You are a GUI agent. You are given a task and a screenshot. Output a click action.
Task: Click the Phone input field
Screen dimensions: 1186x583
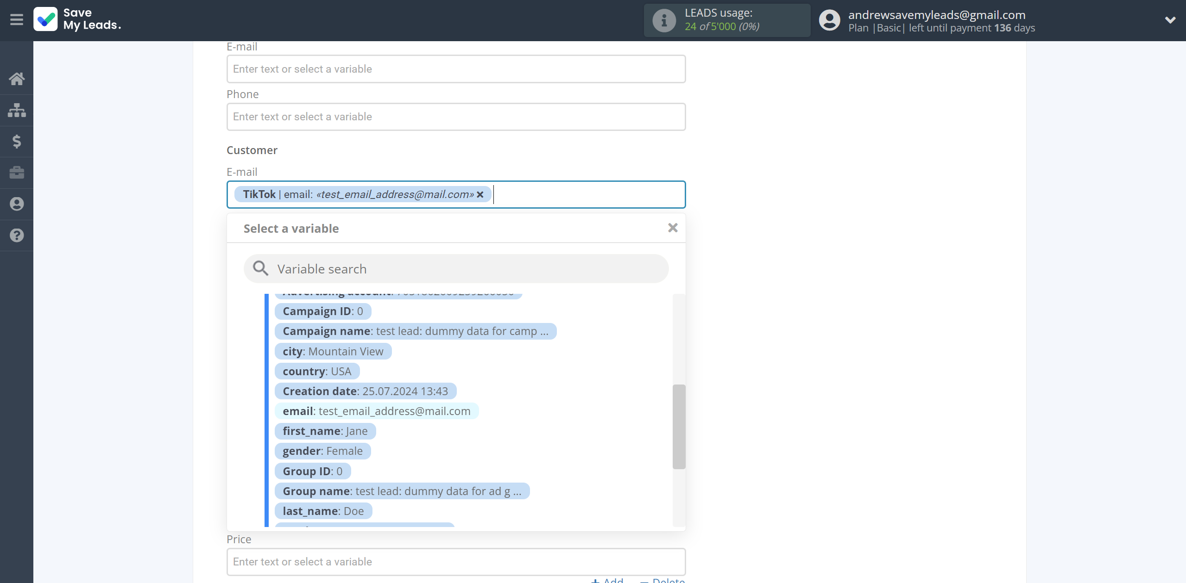click(x=456, y=117)
